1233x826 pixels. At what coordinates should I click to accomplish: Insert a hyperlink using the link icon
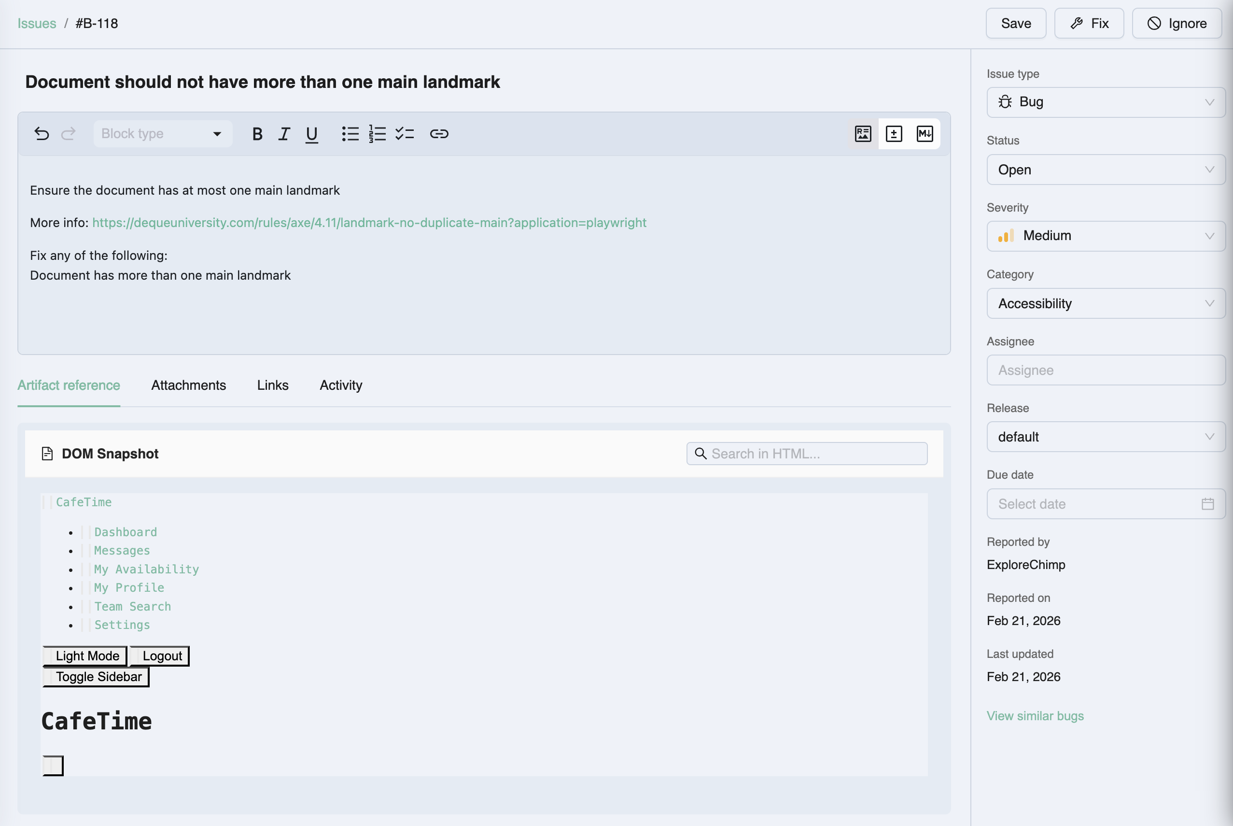(x=439, y=134)
